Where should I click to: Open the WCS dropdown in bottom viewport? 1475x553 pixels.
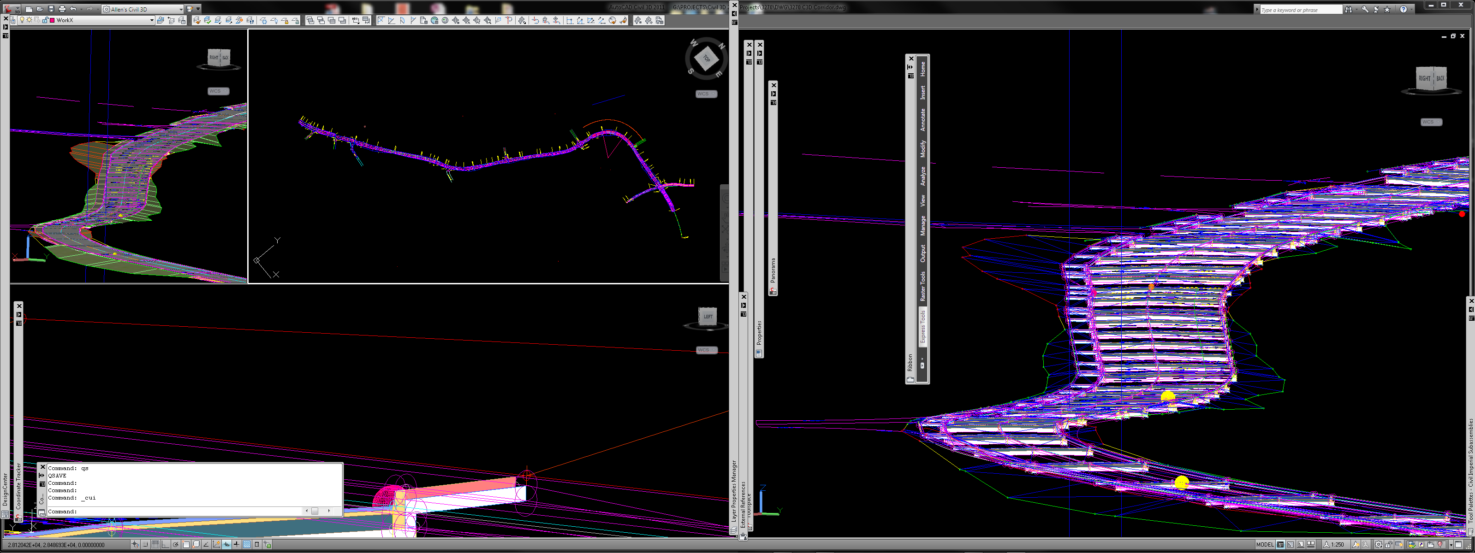coord(707,350)
